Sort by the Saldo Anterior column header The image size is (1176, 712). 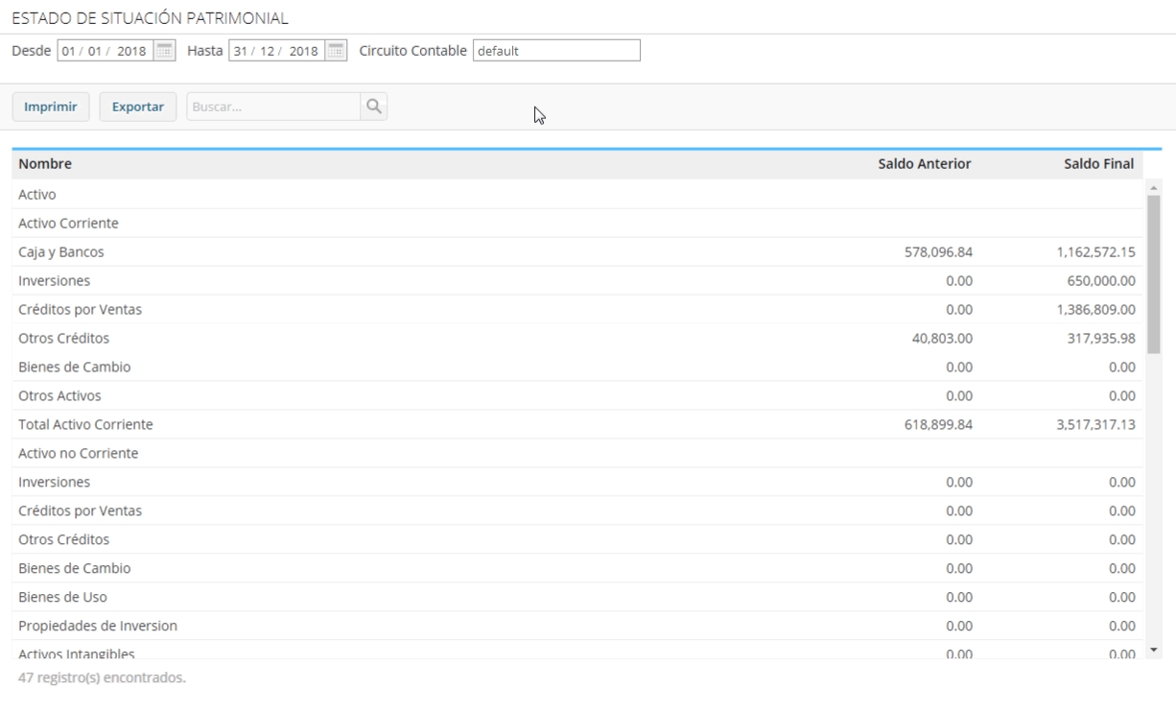(x=925, y=164)
